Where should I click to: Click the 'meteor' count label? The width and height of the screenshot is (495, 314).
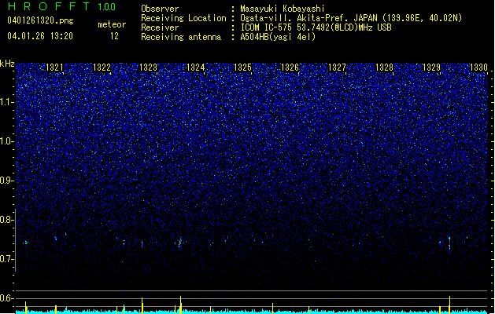(112, 24)
